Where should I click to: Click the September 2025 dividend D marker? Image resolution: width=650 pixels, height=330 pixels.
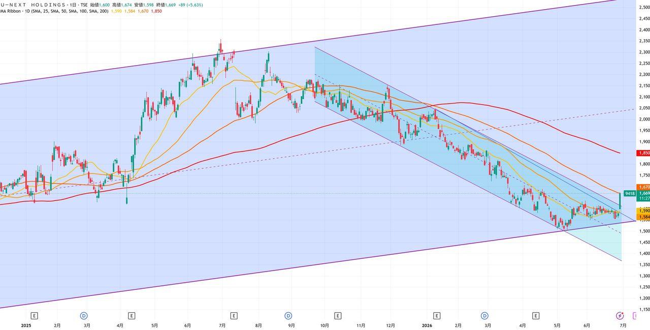pos(288,316)
